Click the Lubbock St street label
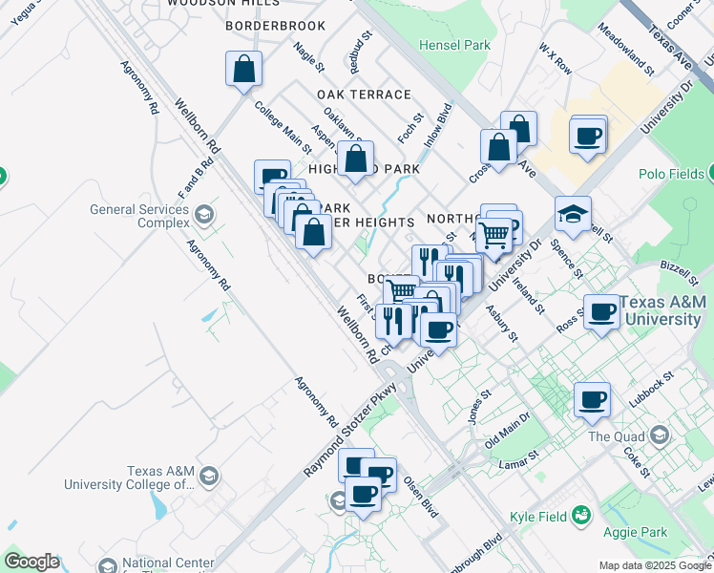This screenshot has width=714, height=573. coord(651,390)
